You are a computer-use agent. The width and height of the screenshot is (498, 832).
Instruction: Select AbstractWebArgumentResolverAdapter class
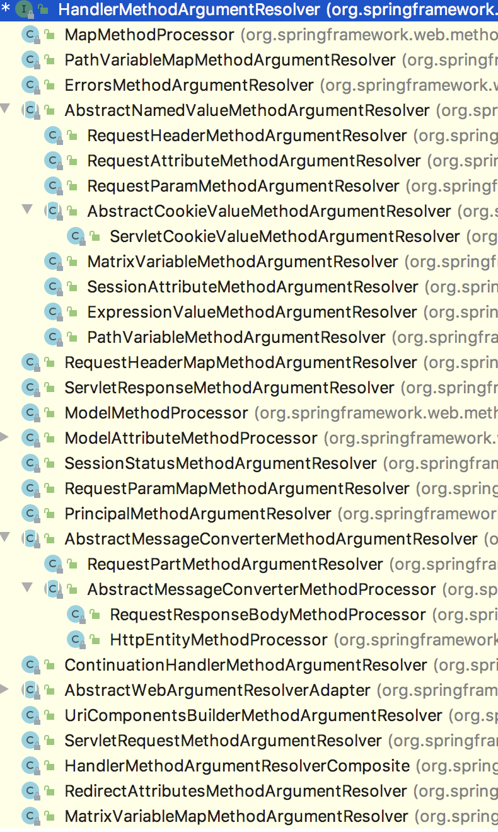click(x=217, y=690)
